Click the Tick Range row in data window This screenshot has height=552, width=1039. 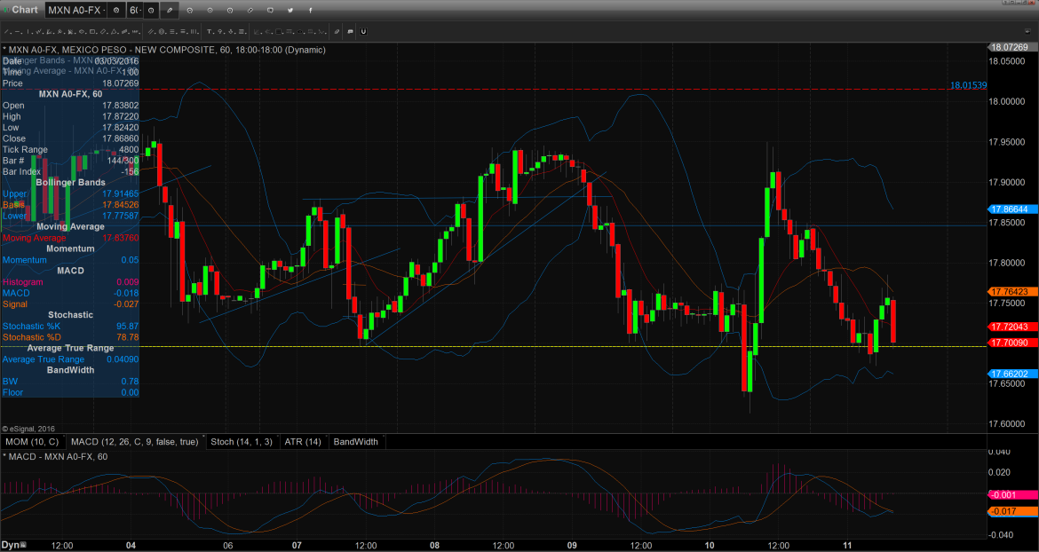(x=70, y=149)
